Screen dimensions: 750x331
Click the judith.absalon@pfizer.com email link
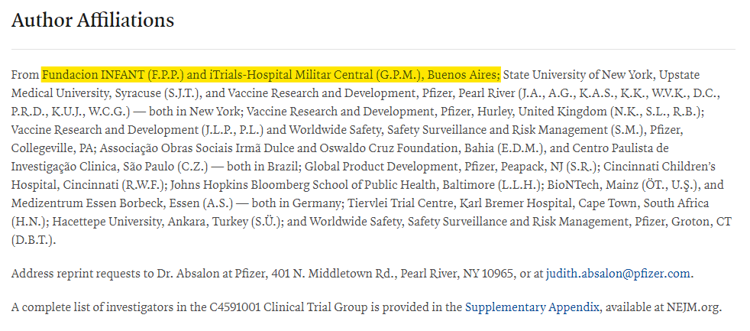click(x=618, y=274)
